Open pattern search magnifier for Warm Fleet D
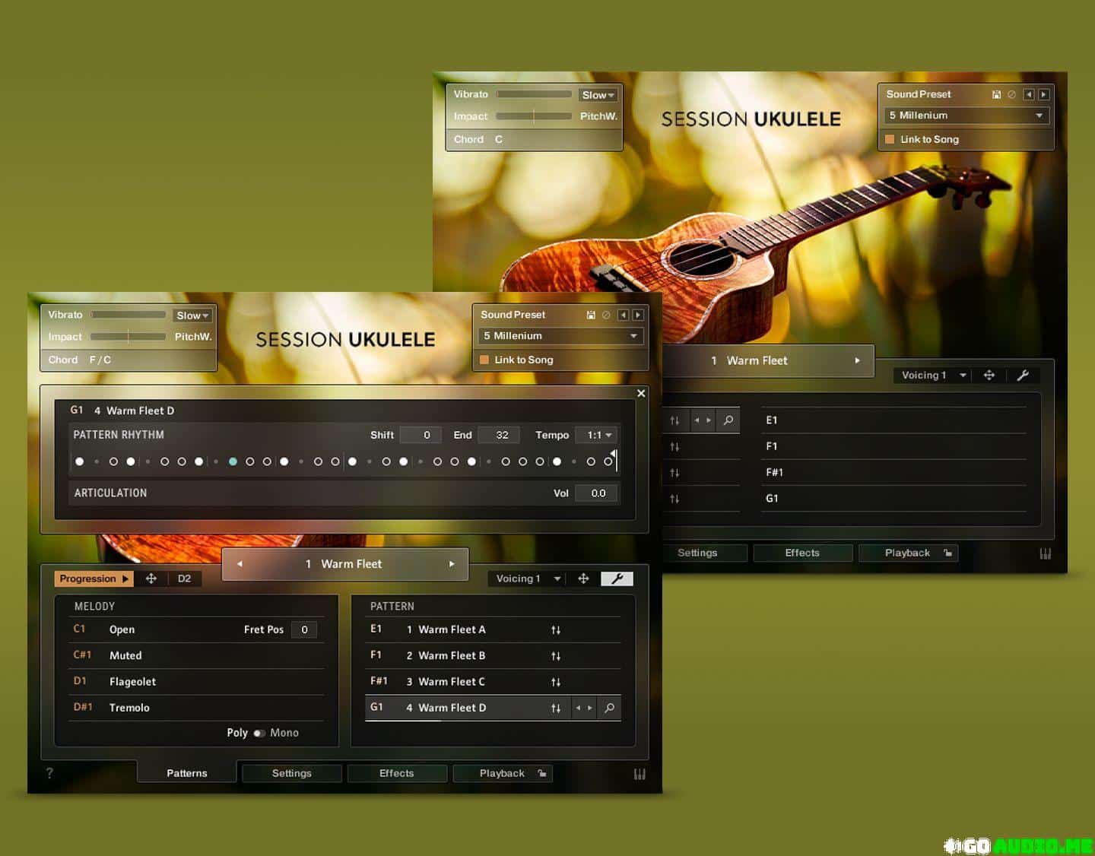The width and height of the screenshot is (1095, 856). [x=609, y=708]
